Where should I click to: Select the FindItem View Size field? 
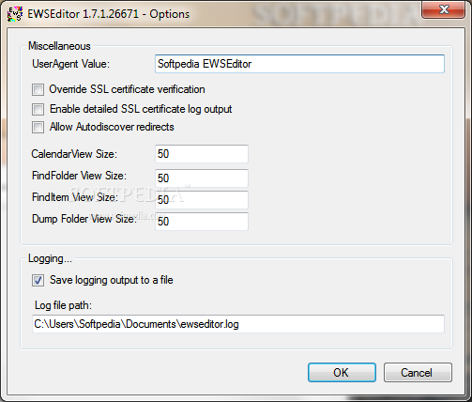point(202,200)
